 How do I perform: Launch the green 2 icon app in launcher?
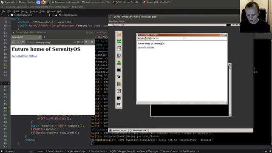[119, 63]
